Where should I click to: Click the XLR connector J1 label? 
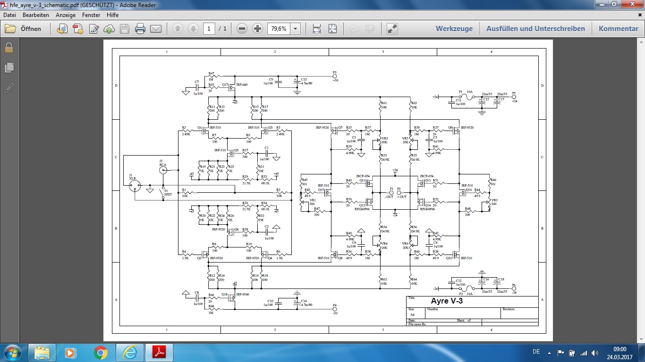pos(132,177)
